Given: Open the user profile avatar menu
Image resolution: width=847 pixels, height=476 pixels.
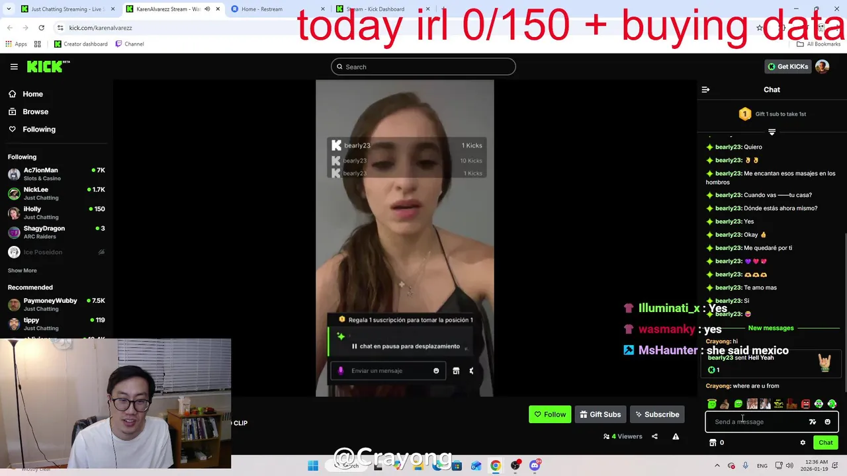Looking at the screenshot, I should tap(822, 67).
